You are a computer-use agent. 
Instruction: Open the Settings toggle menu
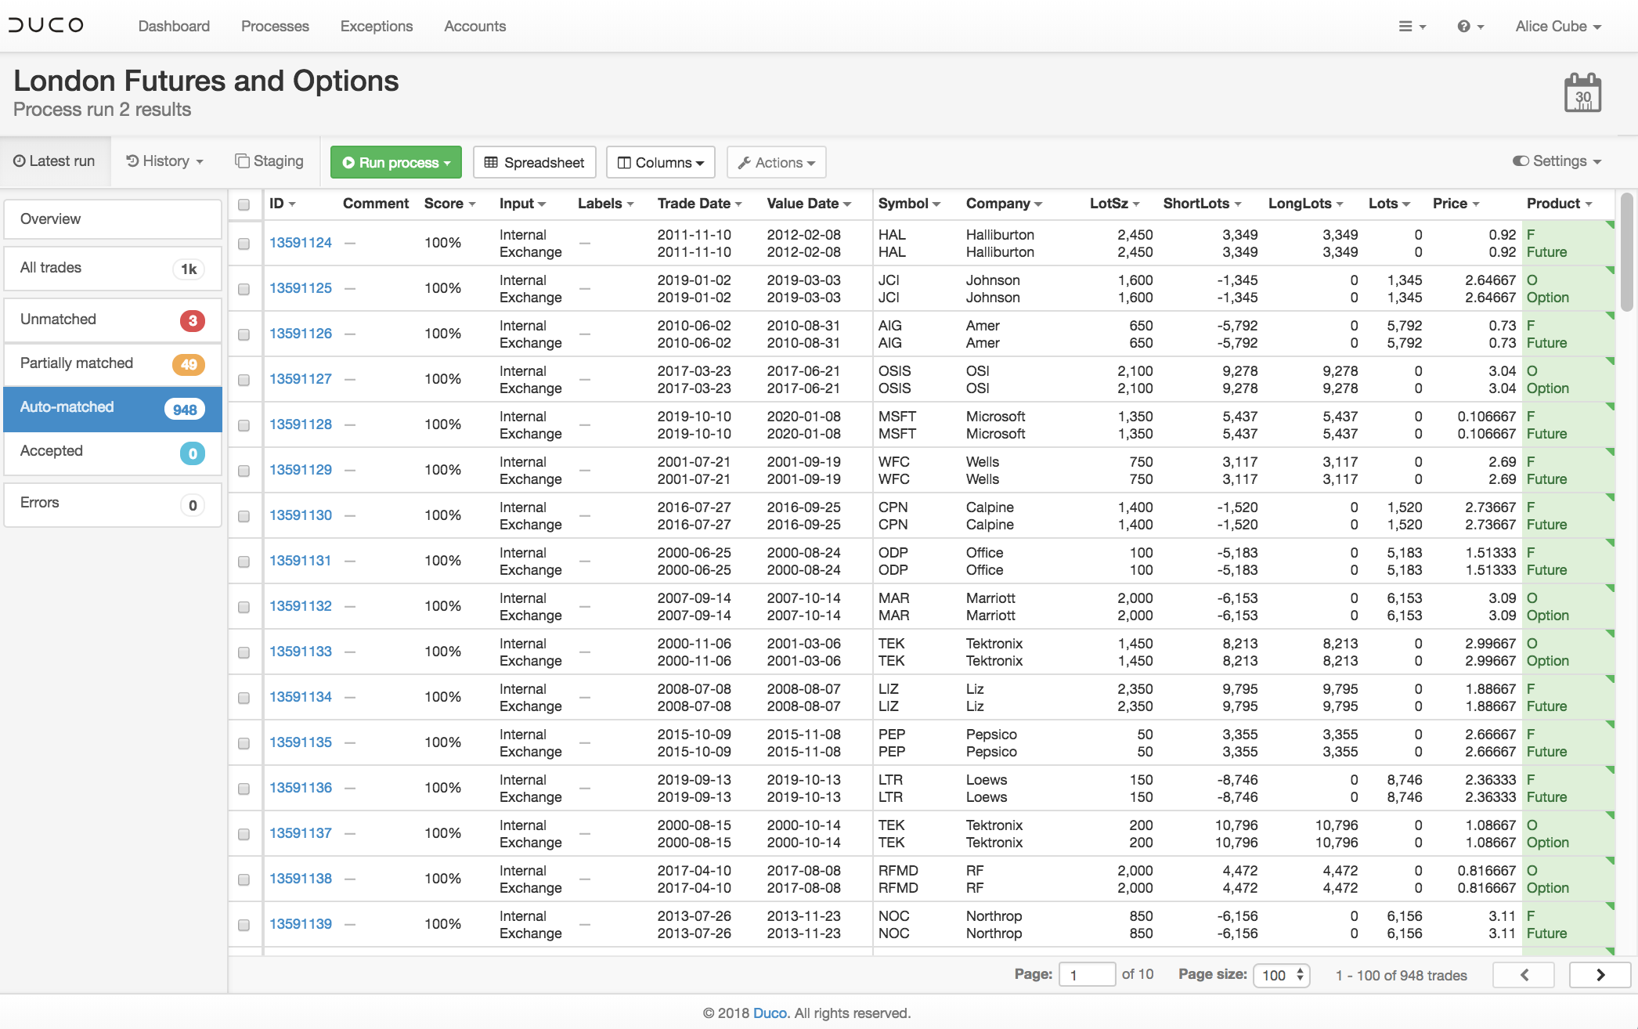click(x=1557, y=161)
